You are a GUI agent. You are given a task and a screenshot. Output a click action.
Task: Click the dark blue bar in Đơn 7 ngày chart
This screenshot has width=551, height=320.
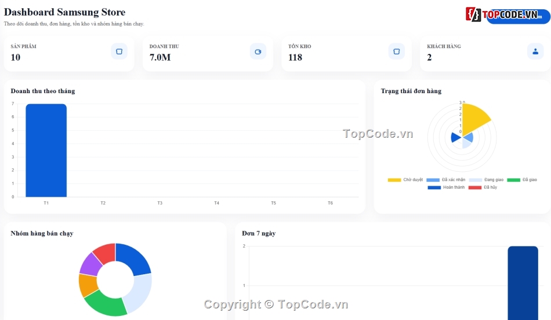(x=523, y=283)
